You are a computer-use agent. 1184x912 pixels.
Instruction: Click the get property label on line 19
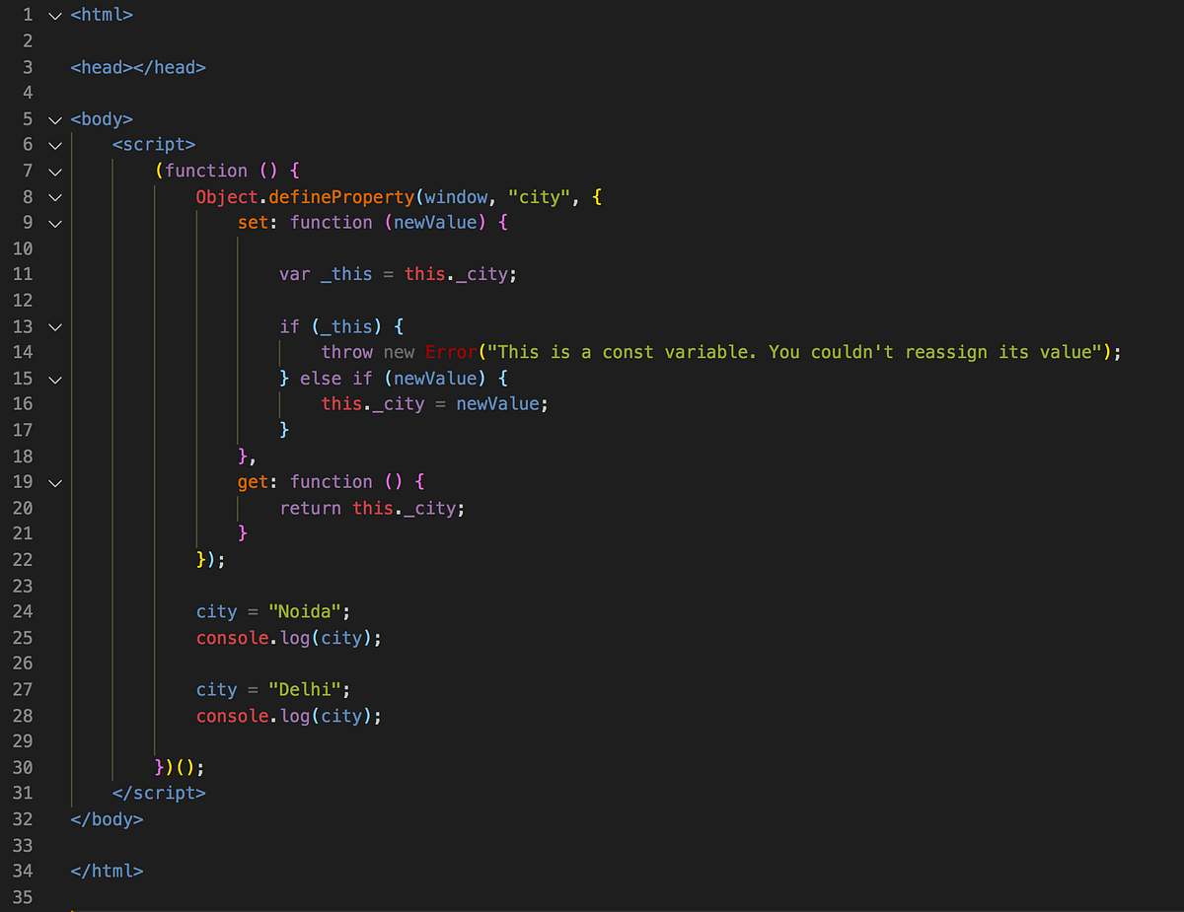pos(250,482)
